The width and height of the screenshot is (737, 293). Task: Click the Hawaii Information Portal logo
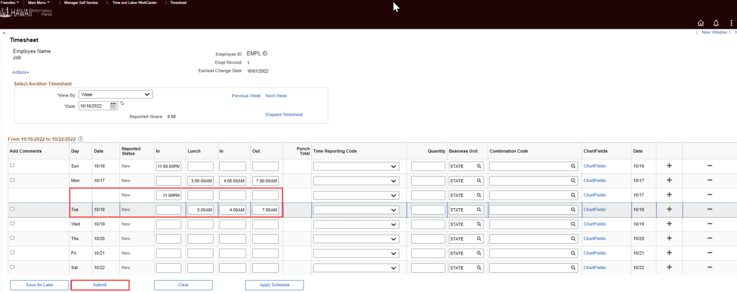pos(26,12)
